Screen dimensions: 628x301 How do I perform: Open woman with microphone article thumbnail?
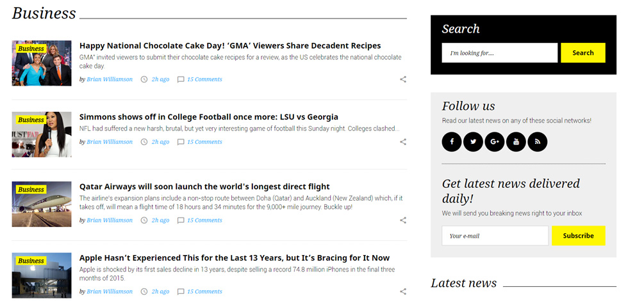pos(42,135)
